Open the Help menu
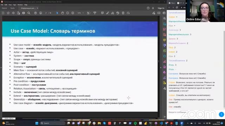Image resolution: width=225 pixels, height=126 pixels. [26, 5]
